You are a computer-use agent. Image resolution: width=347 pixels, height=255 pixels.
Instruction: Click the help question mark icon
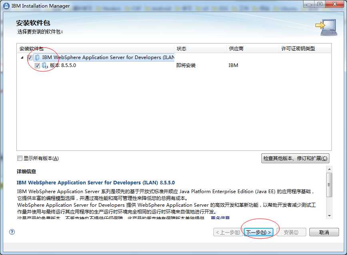[x=12, y=232]
